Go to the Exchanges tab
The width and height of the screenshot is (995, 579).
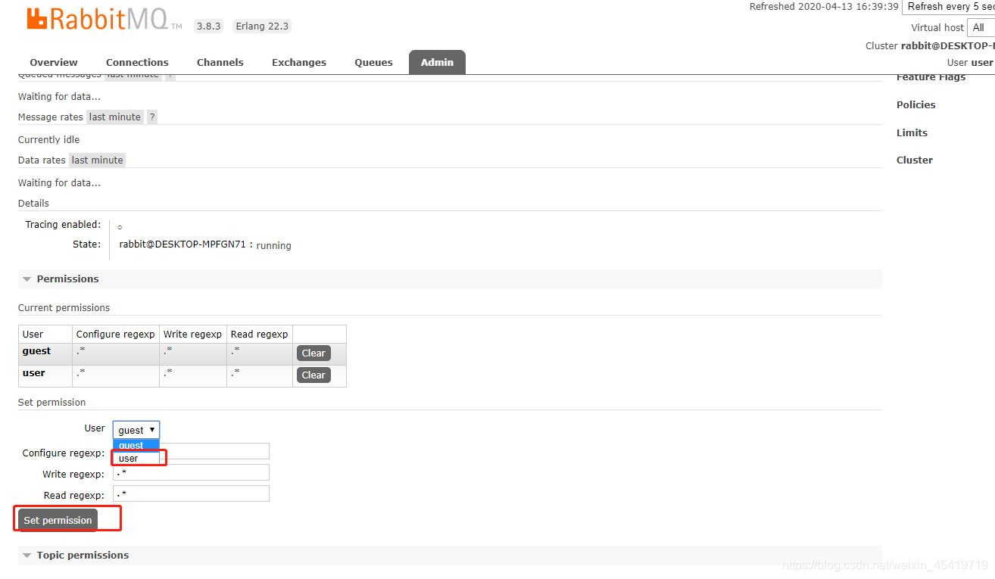299,62
